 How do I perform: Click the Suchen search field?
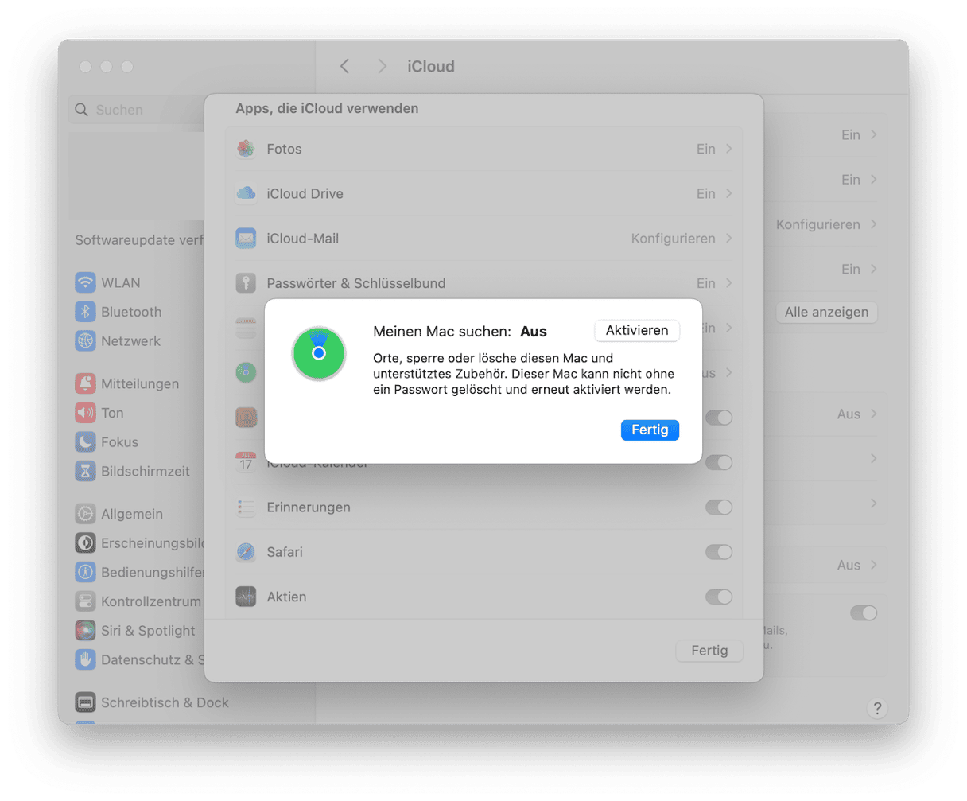[x=136, y=110]
